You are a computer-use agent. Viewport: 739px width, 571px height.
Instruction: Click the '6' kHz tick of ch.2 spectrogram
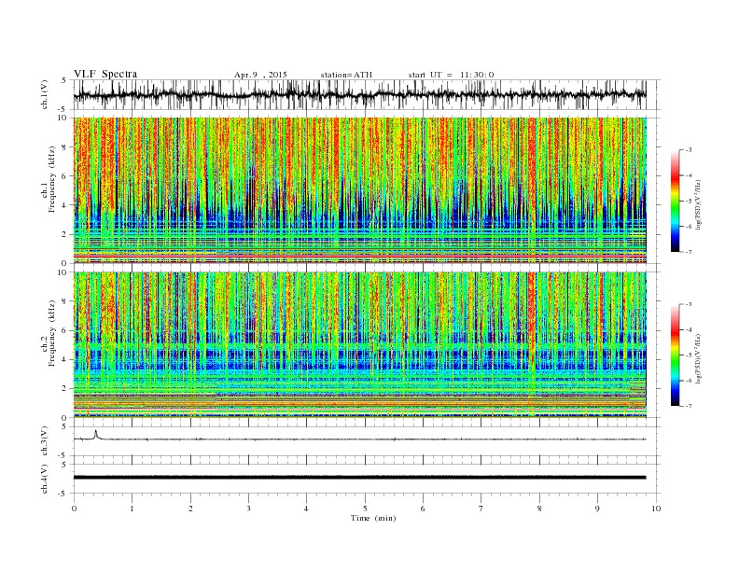coord(65,330)
